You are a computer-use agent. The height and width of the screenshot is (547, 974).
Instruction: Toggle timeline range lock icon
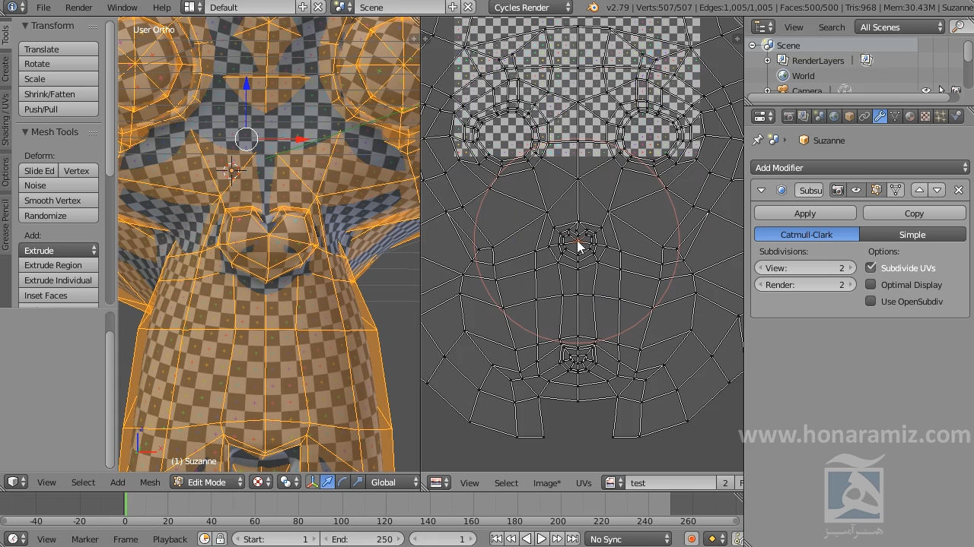point(220,539)
